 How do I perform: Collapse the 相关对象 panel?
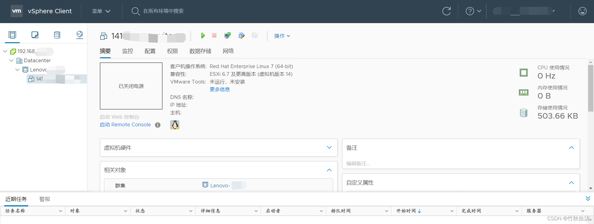coord(329,170)
